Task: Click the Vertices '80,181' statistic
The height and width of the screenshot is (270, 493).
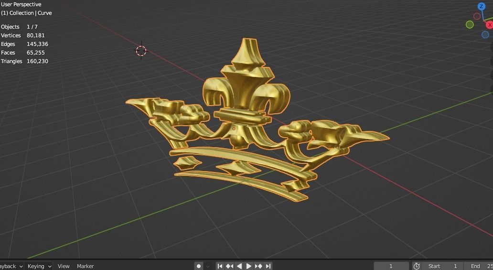Action: pyautogui.click(x=35, y=35)
